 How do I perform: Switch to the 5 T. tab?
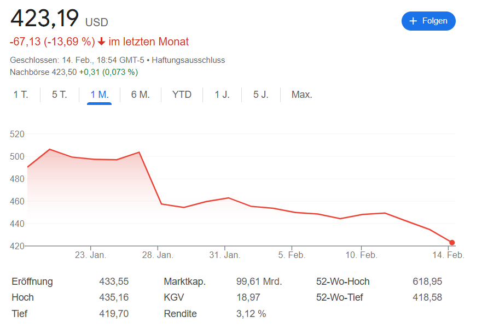[59, 95]
